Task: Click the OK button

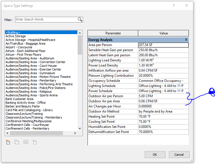Action: [x=155, y=155]
